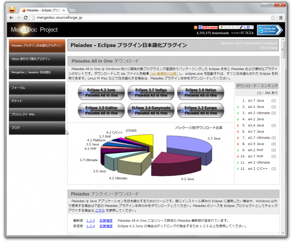Click Eclipse 4.2 Juno Pleiades All in One button
The image size is (292, 242).
(x=101, y=92)
